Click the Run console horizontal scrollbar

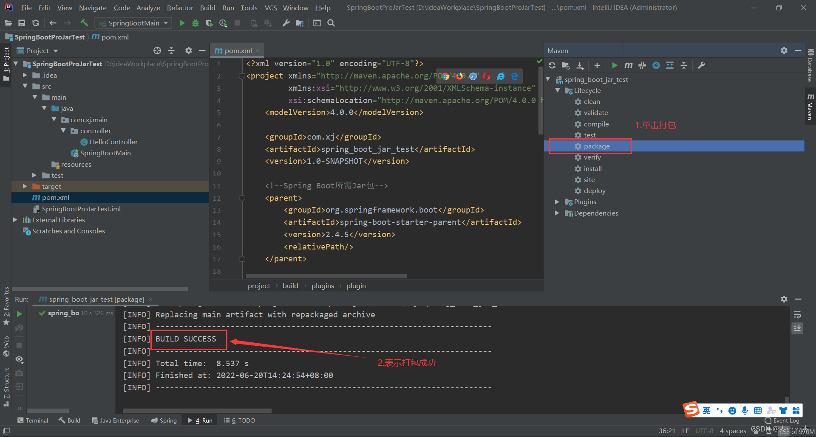coord(197,410)
